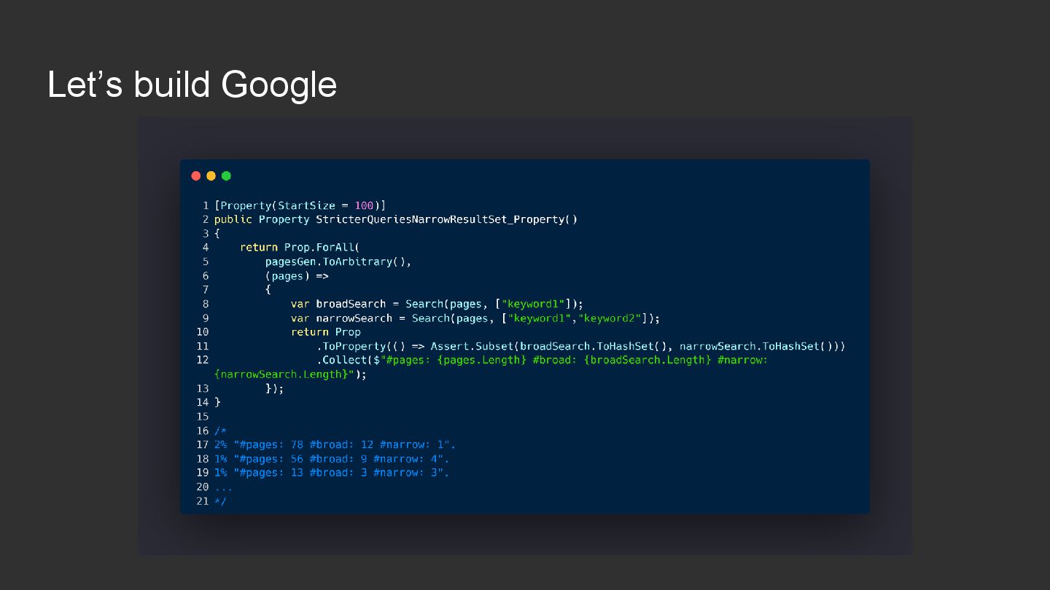
Task: Select the number "100" in StartSize
Action: (364, 205)
